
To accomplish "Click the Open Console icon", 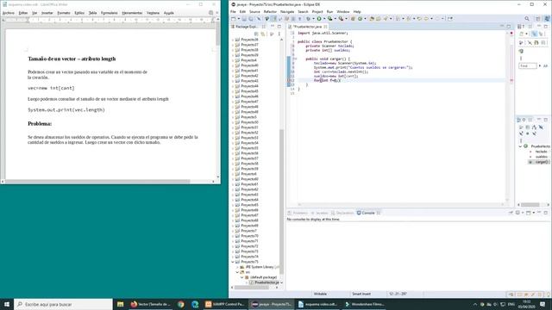I will 528,213.
